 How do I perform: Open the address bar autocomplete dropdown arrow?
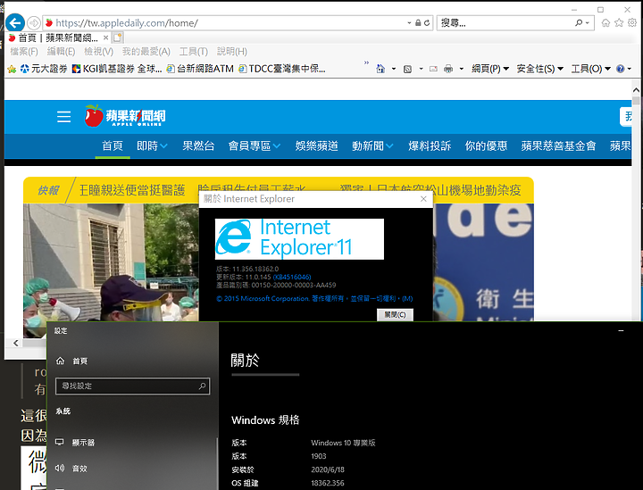click(409, 23)
